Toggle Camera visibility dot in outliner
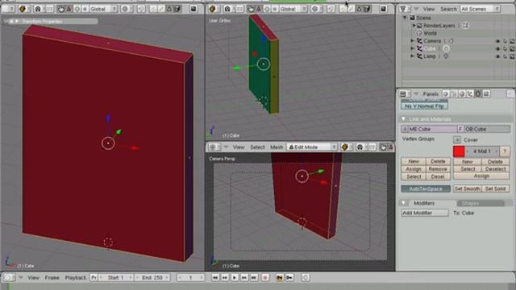Image resolution: width=516 pixels, height=290 pixels. pos(497,41)
